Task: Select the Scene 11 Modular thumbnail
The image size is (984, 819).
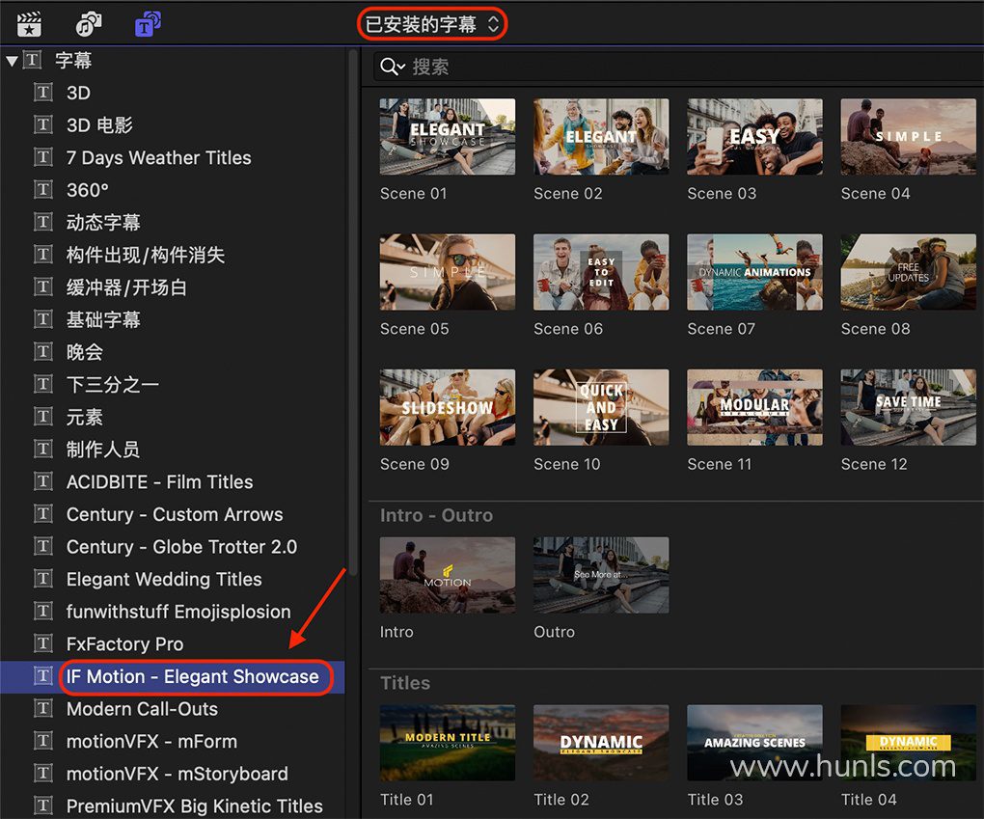Action: click(755, 407)
